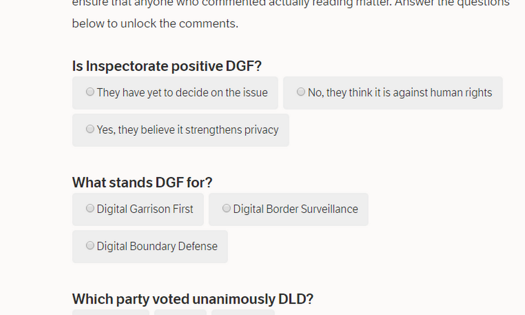Click rightmost cut-off option under the DLD question
Screen dimensions: 525x315
pos(243,312)
